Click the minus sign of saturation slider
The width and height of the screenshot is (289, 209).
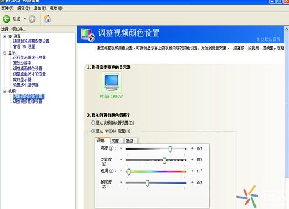pos(121,182)
